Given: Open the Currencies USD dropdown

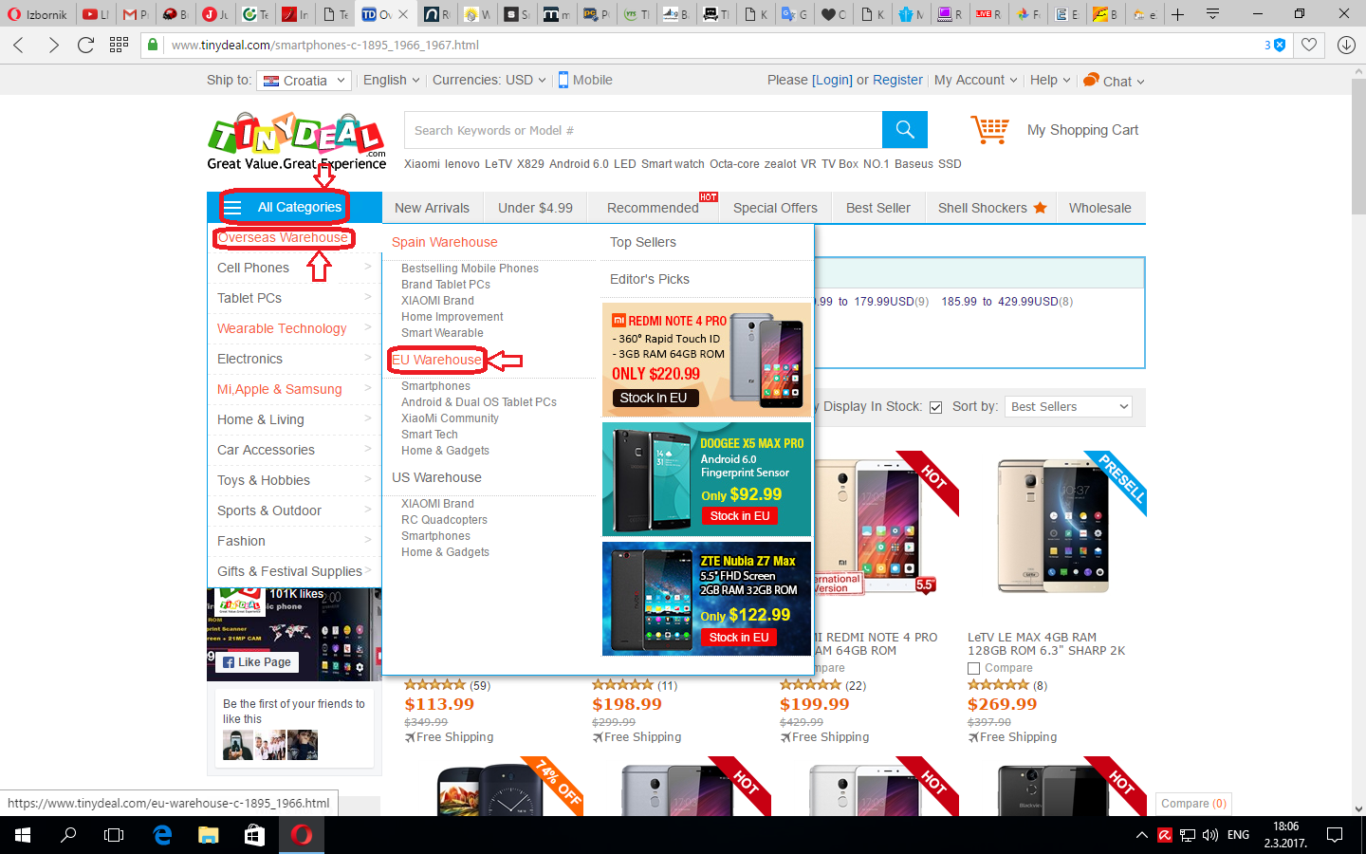Looking at the screenshot, I should (489, 80).
